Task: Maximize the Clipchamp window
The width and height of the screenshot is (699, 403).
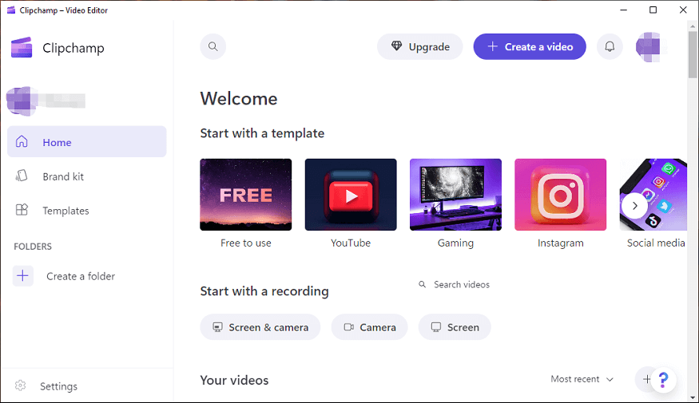Action: pyautogui.click(x=653, y=10)
